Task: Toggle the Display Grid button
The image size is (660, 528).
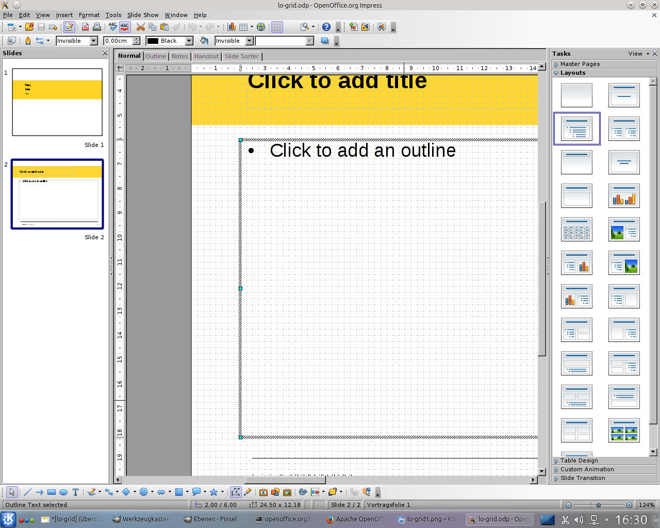Action: point(277,27)
